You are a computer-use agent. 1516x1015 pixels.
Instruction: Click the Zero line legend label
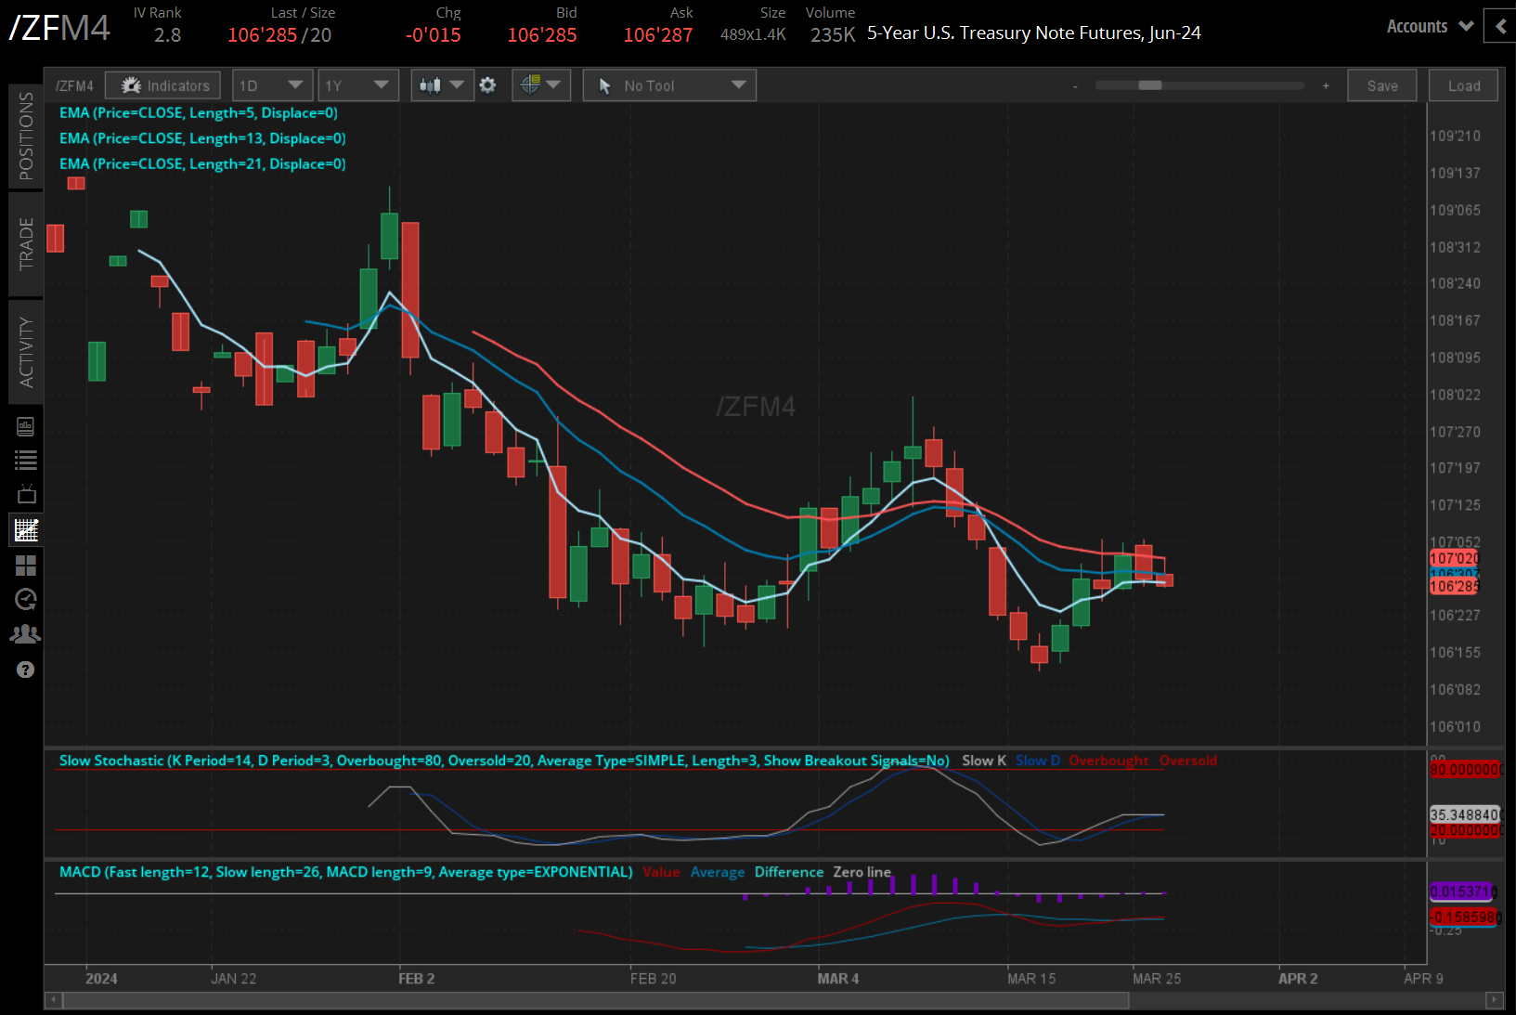click(x=862, y=872)
